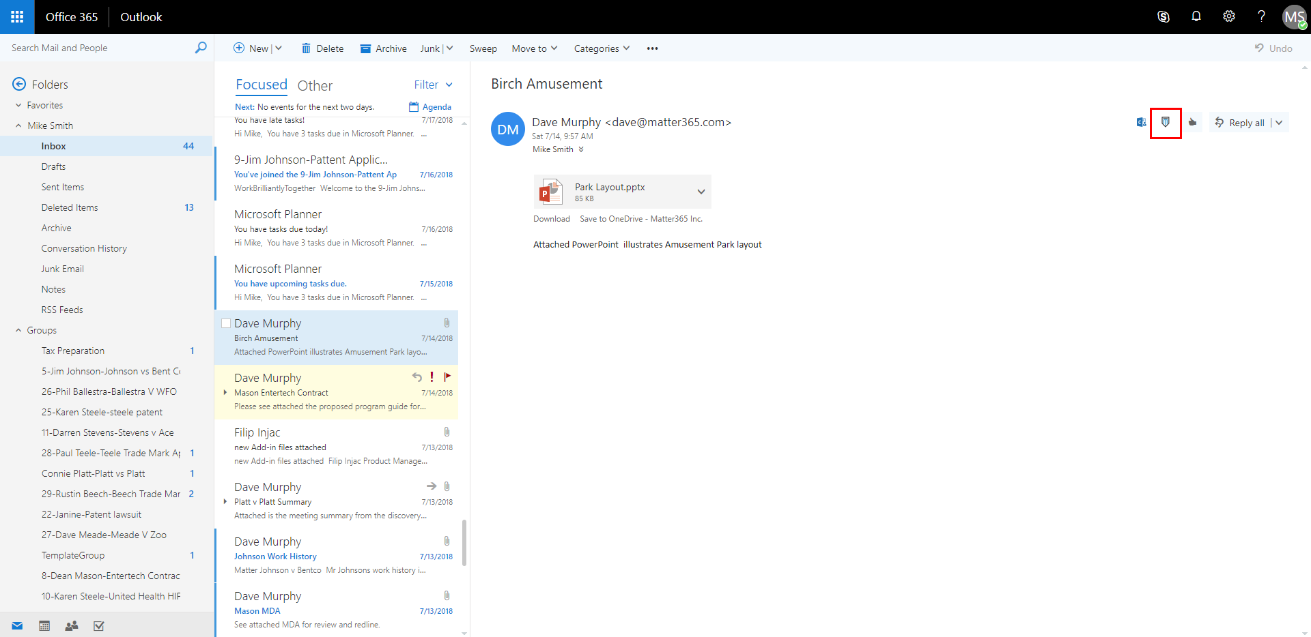Image resolution: width=1311 pixels, height=637 pixels.
Task: Open the New item dropdown arrow
Action: pyautogui.click(x=279, y=48)
